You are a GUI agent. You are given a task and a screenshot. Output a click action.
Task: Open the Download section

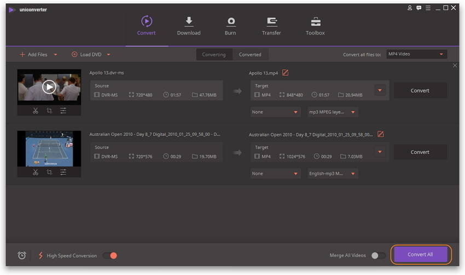[x=189, y=26]
